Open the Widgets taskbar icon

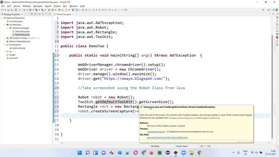pyautogui.click(x=95, y=153)
